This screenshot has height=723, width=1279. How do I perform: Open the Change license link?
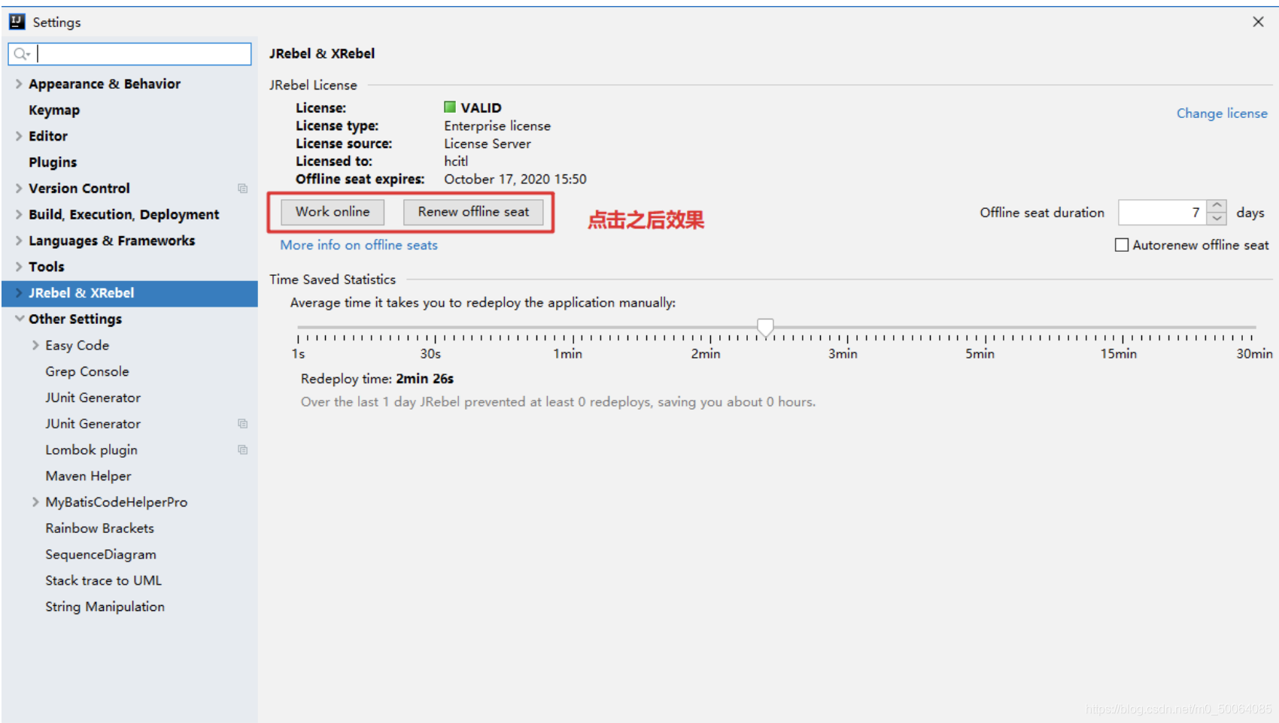click(1222, 113)
